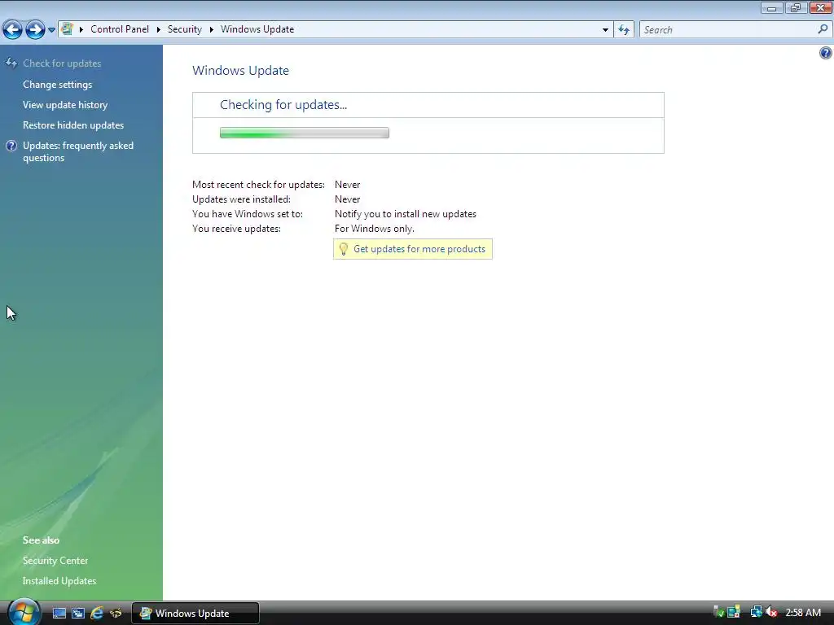834x625 pixels.
Task: Click the fourth quick launch icon by IE
Action: pyautogui.click(x=116, y=613)
